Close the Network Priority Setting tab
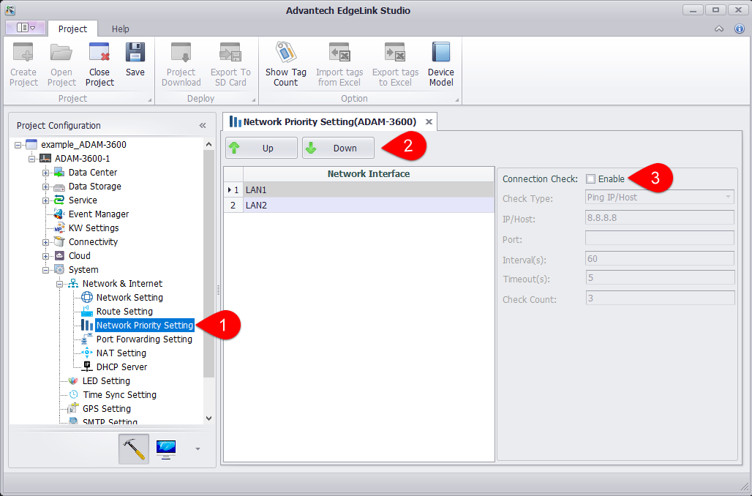 pos(429,121)
